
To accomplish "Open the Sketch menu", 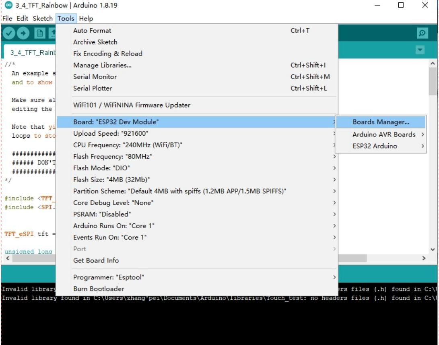I will [x=43, y=19].
